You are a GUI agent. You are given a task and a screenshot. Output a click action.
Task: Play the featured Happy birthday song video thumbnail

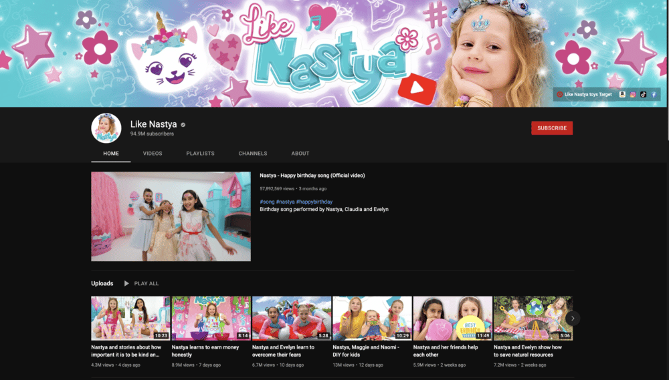pyautogui.click(x=171, y=216)
